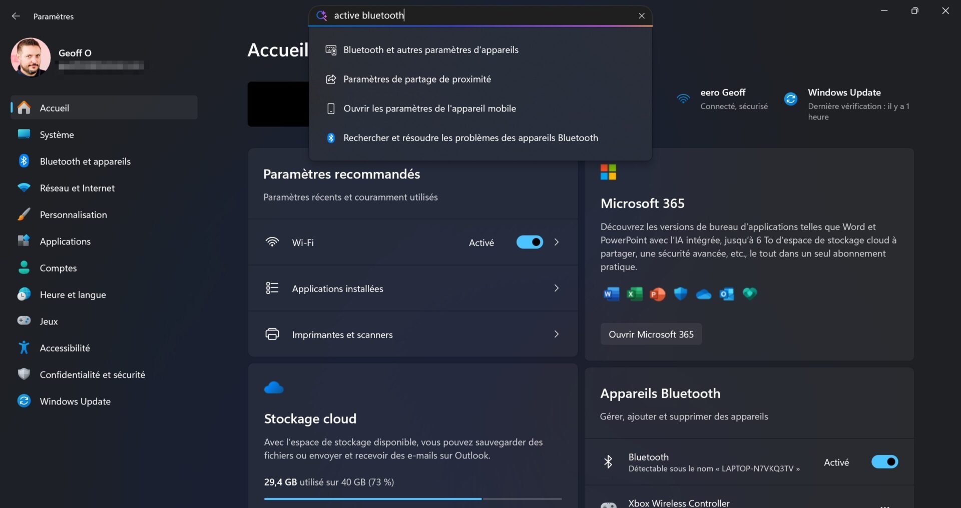
Task: Click the Microsoft logo above Microsoft 365
Action: tap(608, 172)
